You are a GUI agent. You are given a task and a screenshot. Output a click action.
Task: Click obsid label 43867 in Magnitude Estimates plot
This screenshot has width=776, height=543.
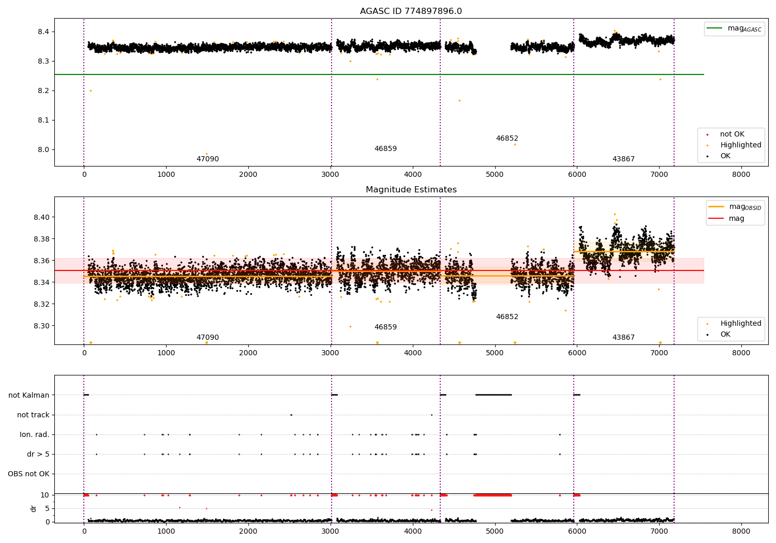[623, 338]
